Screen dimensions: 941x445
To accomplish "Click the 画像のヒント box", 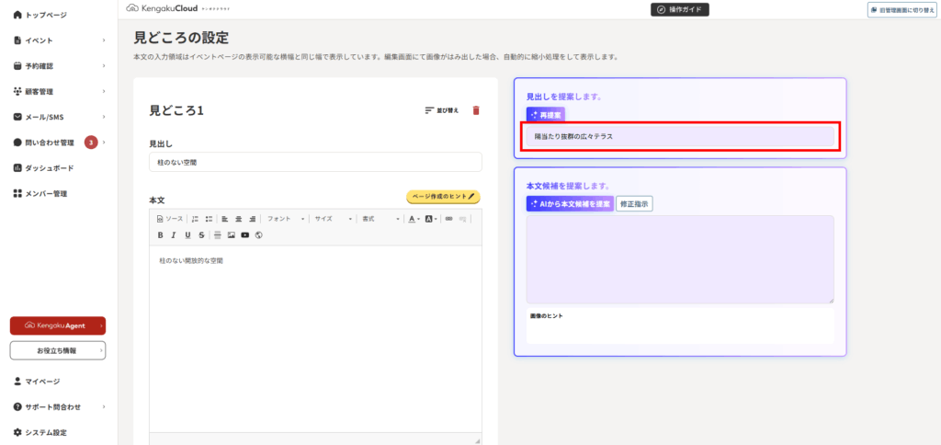I will [x=680, y=326].
